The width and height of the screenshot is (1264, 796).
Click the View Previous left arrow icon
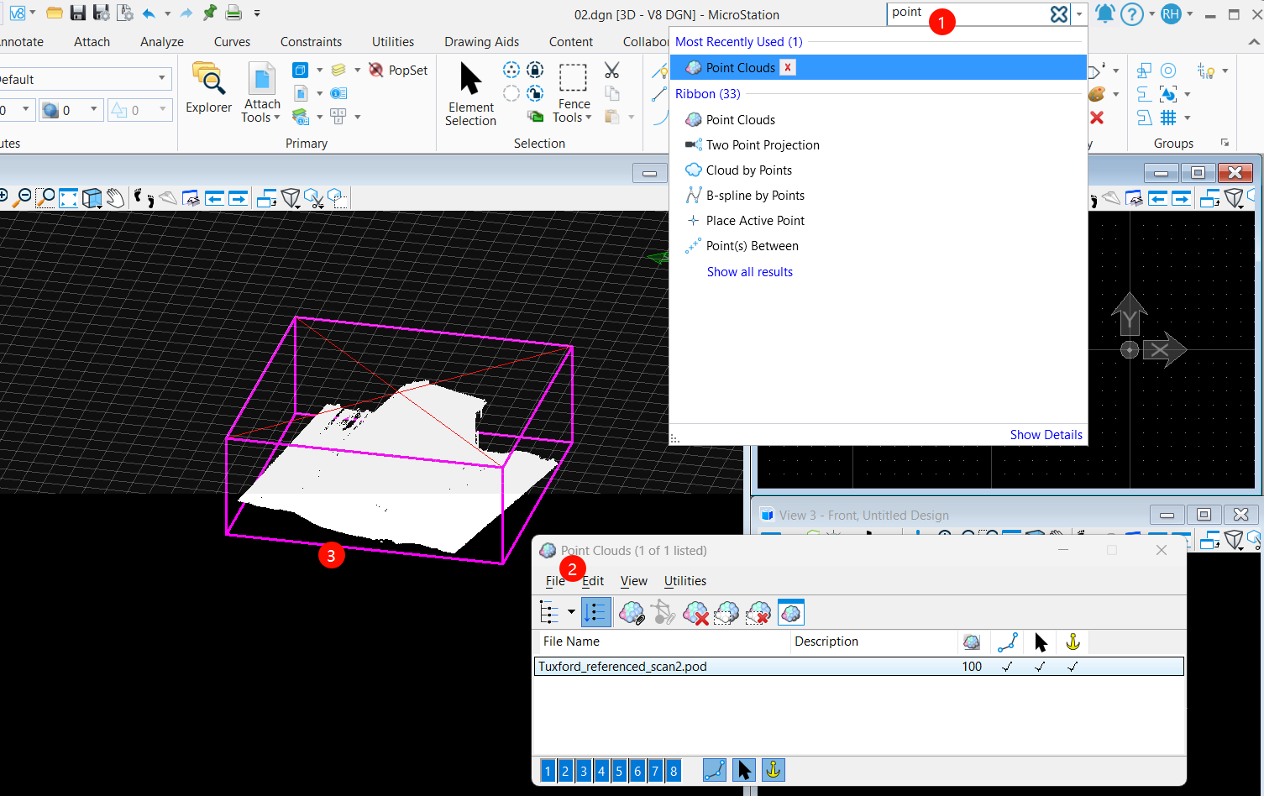[214, 198]
